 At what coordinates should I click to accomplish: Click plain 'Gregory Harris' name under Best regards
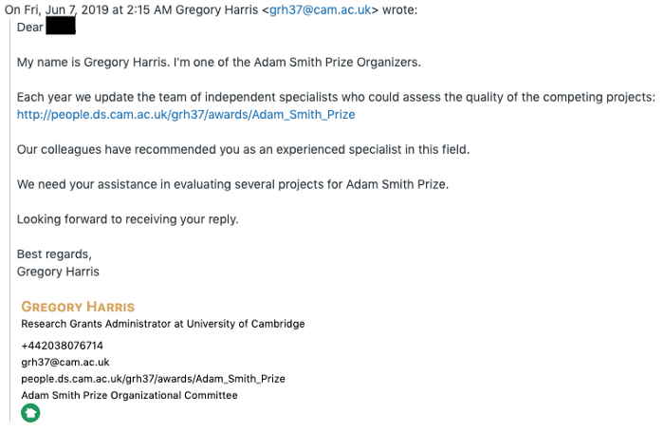(58, 272)
